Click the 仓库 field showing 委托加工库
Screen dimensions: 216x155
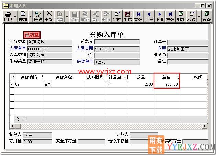[x=188, y=49]
